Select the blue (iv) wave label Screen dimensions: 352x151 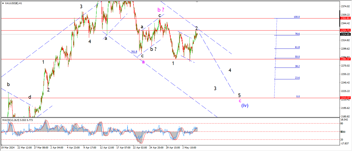coord(245,105)
